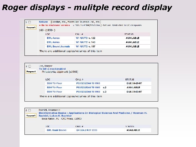Click Request for Bioinformatics Basics

[x=31, y=116]
